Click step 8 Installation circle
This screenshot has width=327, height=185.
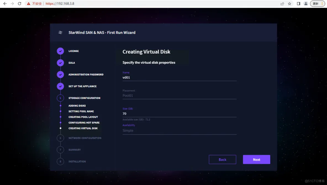(60, 162)
